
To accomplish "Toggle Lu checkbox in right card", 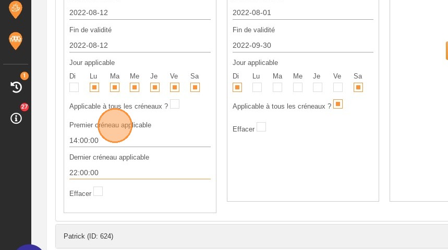I will coord(257,87).
